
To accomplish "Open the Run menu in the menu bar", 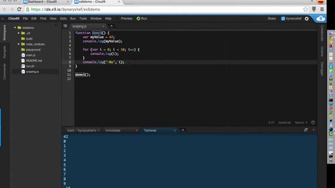I will [73, 19].
